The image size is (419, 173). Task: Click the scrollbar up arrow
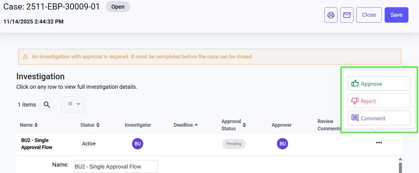coord(400,159)
